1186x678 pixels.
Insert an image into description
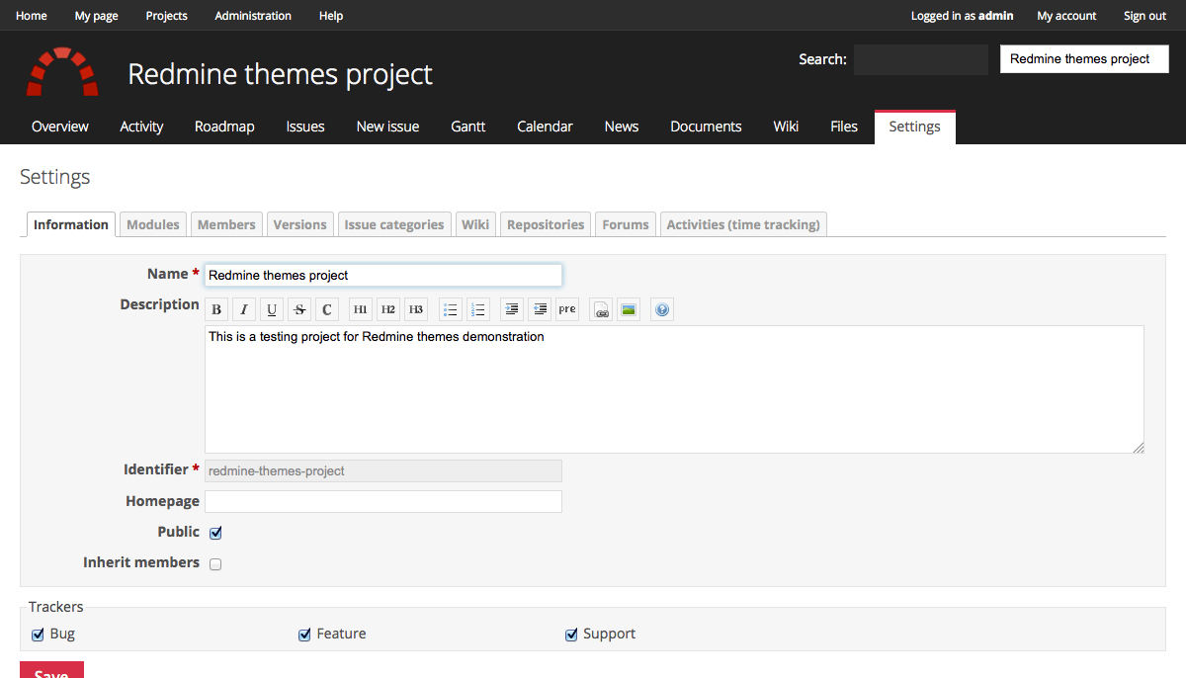point(628,309)
